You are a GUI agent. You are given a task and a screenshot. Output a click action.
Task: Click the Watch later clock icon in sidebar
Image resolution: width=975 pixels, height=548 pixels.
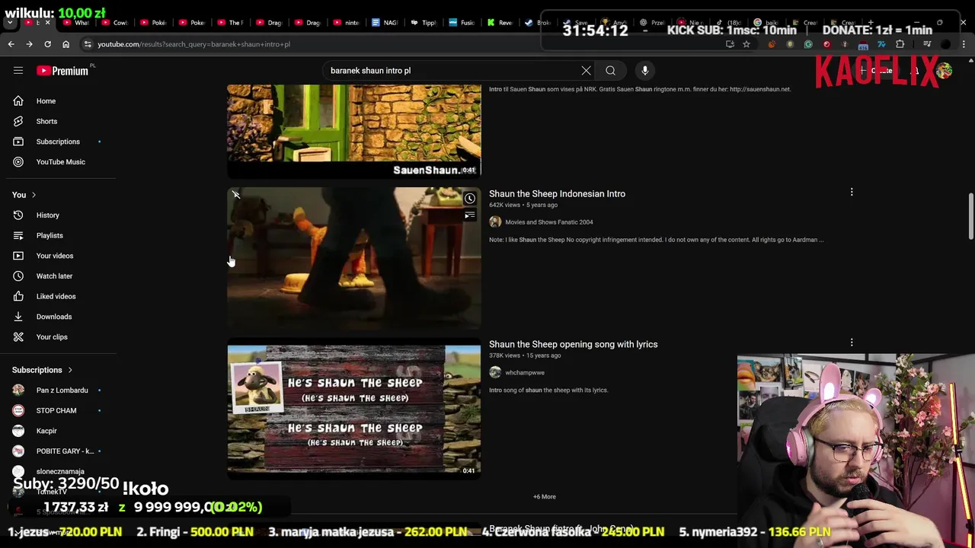(18, 276)
